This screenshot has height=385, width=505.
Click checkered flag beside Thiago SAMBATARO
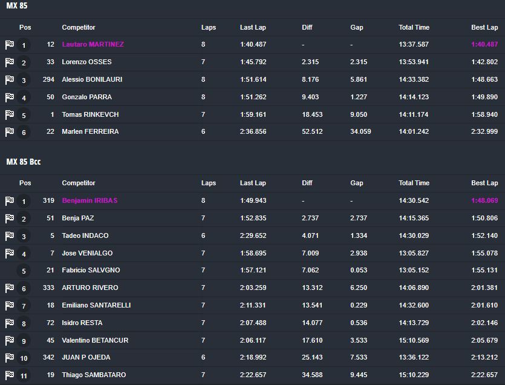pos(9,375)
